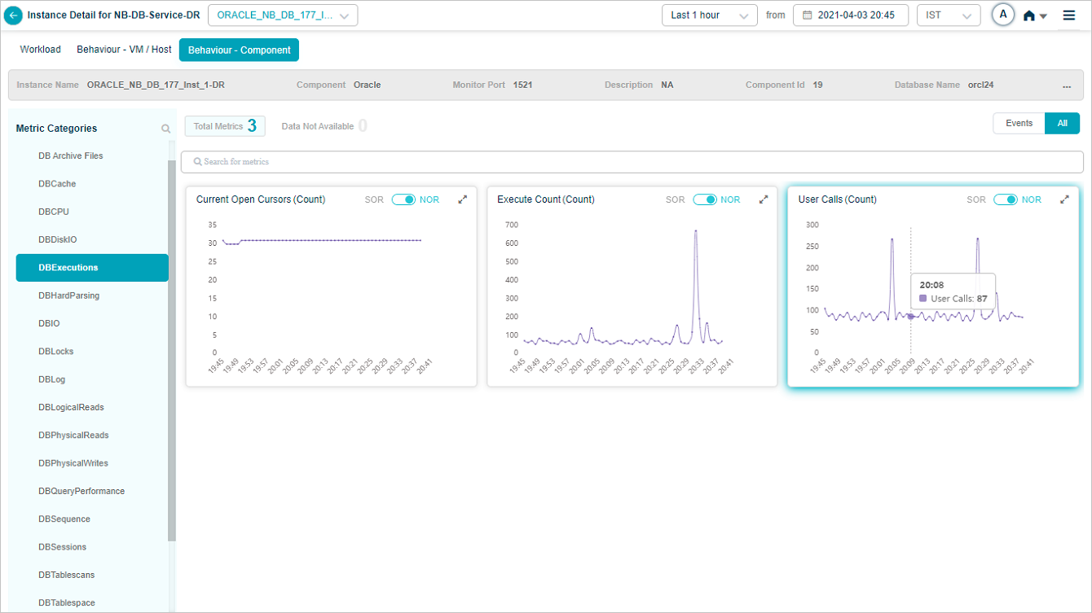1092x613 pixels.
Task: Open the home icon menu
Action: [1035, 15]
